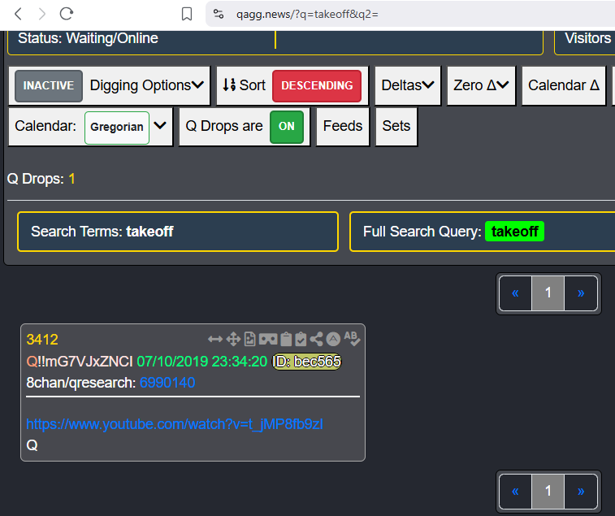Click the browser forward arrow
The width and height of the screenshot is (615, 516).
(41, 14)
